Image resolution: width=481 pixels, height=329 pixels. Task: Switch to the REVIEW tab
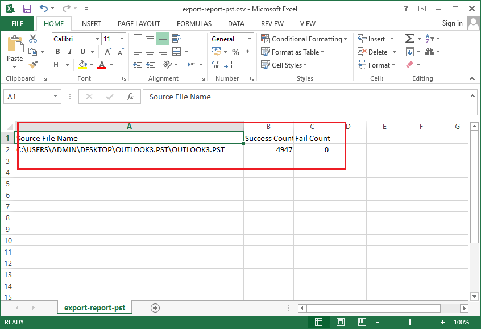click(x=272, y=24)
